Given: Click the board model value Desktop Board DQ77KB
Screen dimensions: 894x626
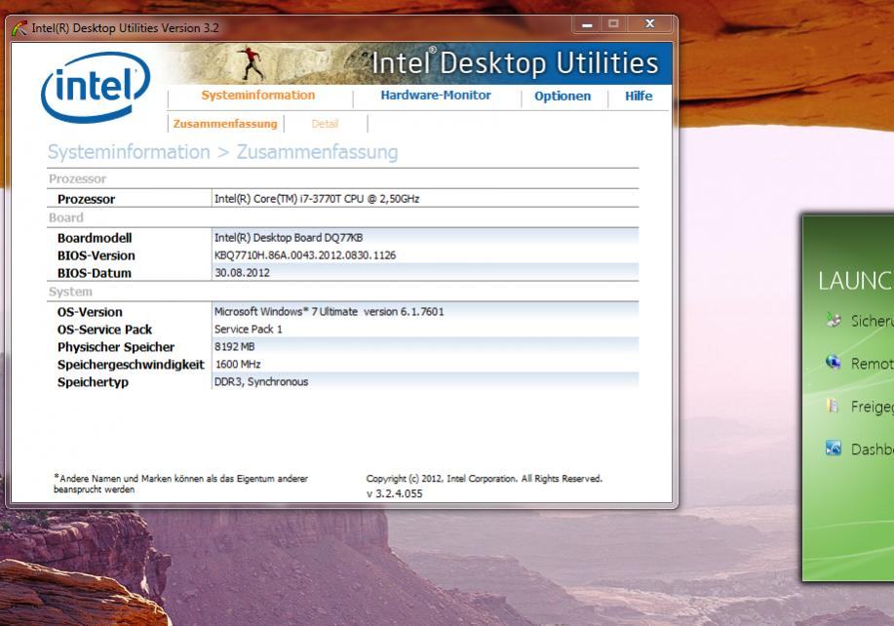Looking at the screenshot, I should pos(289,237).
